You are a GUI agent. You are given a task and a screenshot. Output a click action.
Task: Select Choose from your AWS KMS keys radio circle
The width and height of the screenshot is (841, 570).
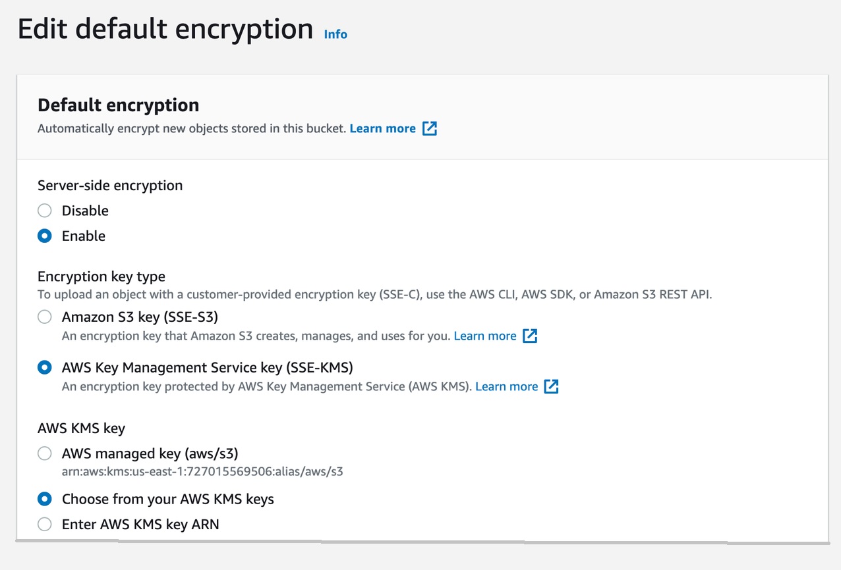click(x=44, y=499)
